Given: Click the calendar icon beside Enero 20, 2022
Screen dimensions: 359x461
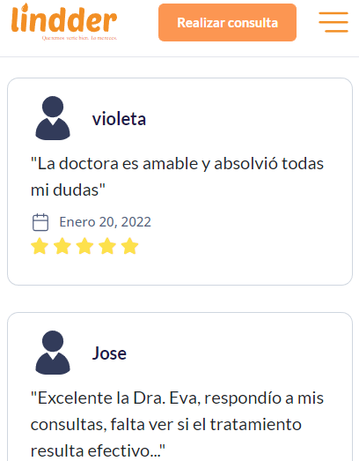Looking at the screenshot, I should [x=40, y=222].
